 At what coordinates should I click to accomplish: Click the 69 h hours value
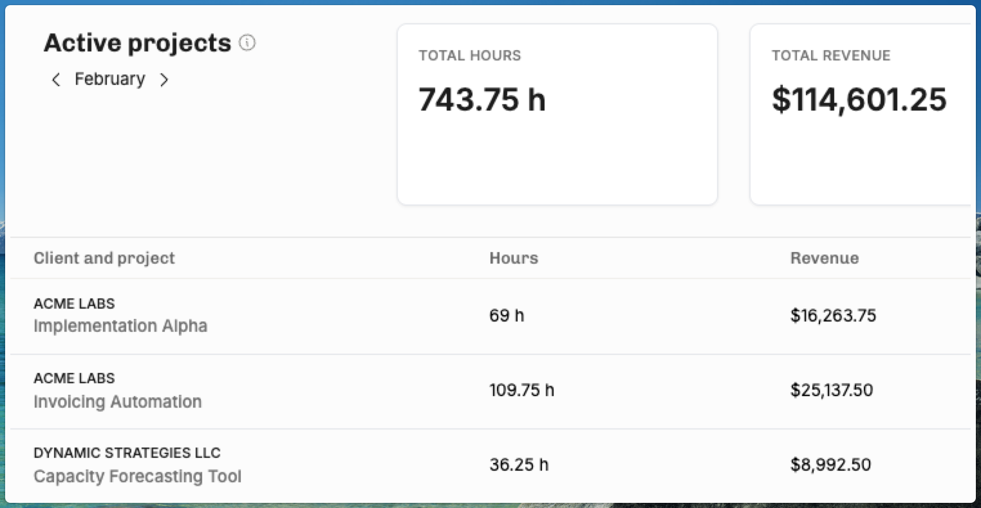click(507, 316)
